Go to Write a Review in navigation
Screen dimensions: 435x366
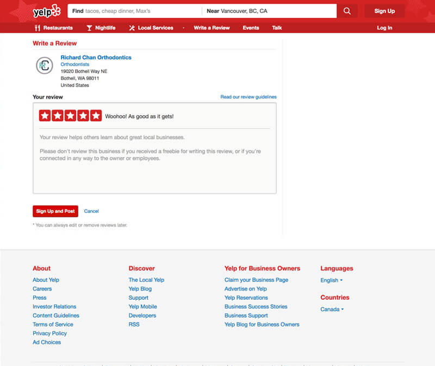click(212, 28)
